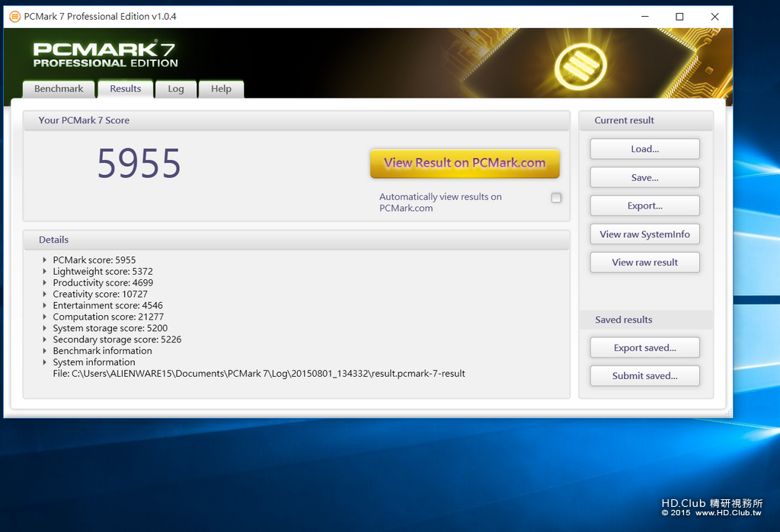Enable automatically view results on PCMark.com checkbox
Image resolution: width=780 pixels, height=532 pixels.
tap(556, 198)
